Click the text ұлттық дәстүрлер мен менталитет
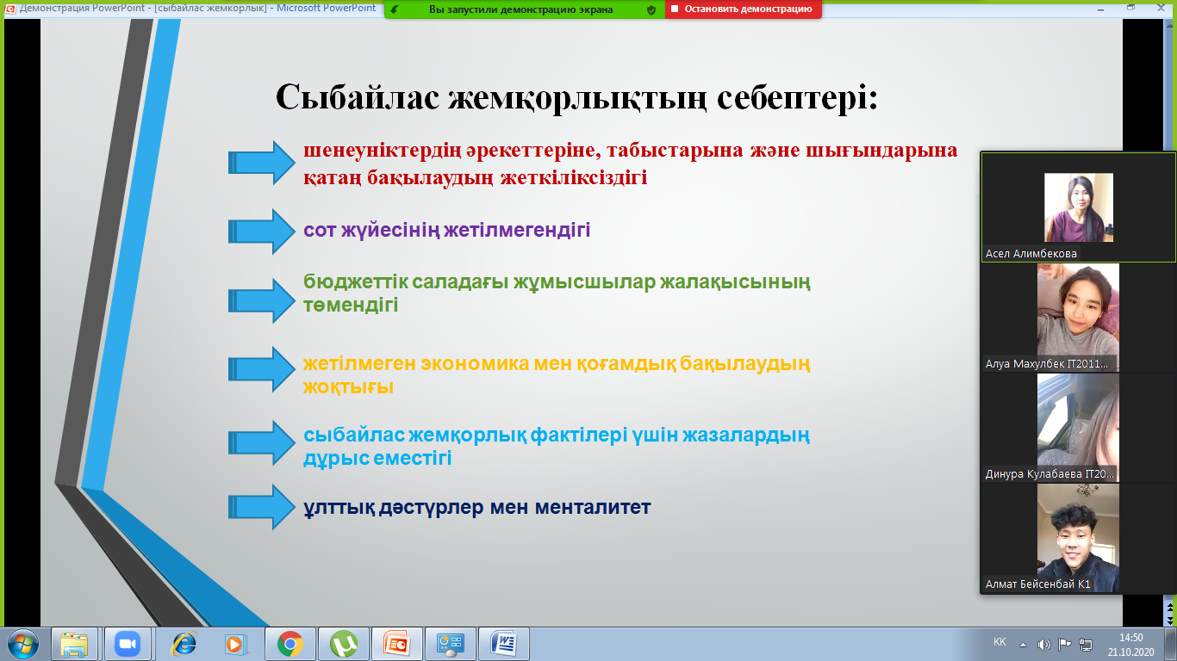Viewport: 1177px width, 661px height. pyautogui.click(x=476, y=508)
